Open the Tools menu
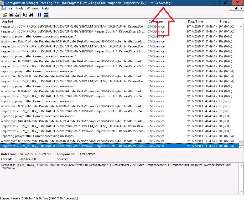This screenshot has width=244, height=201. click(x=19, y=8)
